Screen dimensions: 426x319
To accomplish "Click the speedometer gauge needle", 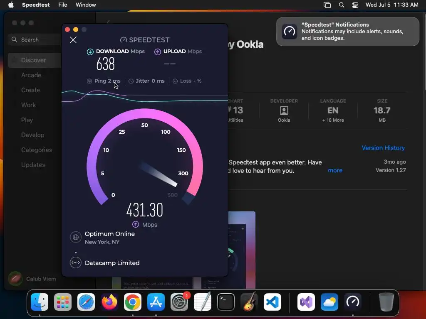I will pos(159,174).
